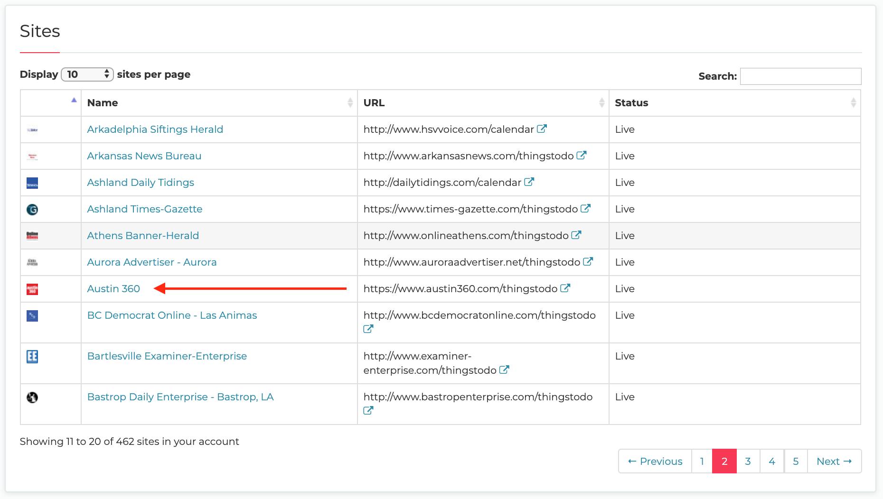
Task: Click Bartlesville Examiner-Enterprise EE logo
Action: click(x=32, y=356)
